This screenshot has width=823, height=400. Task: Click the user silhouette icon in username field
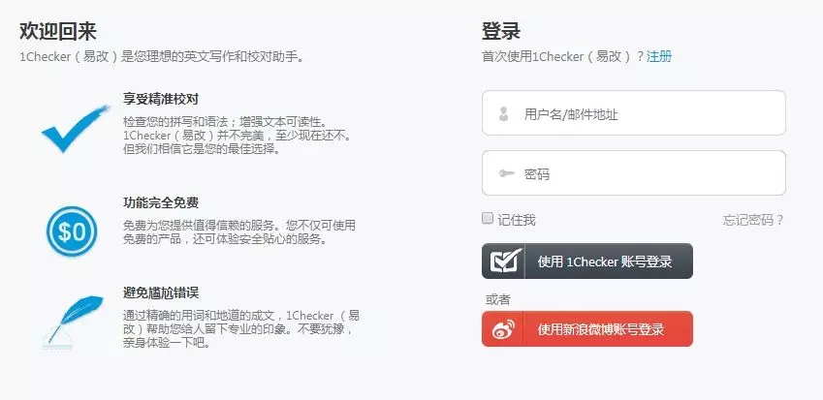click(x=503, y=113)
